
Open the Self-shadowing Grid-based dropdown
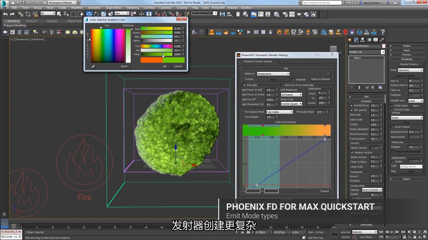[x=291, y=95]
